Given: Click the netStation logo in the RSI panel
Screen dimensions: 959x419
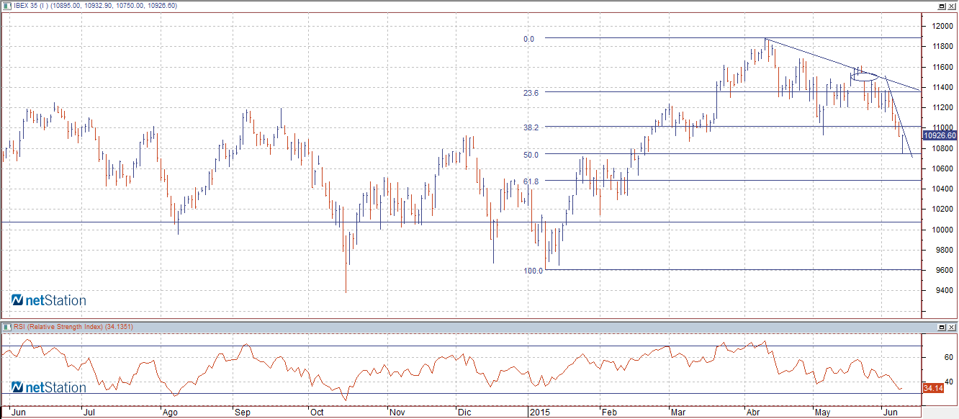Looking at the screenshot, I should coord(48,387).
